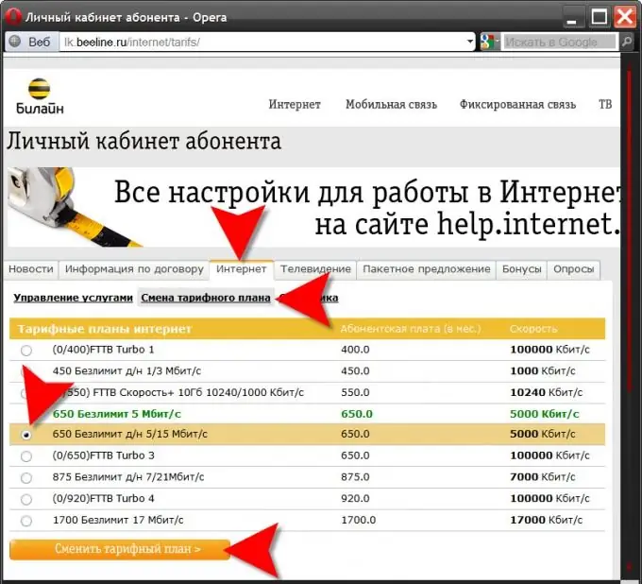Maximize the Opera window
Viewport: 642px width, 584px height.
click(599, 18)
